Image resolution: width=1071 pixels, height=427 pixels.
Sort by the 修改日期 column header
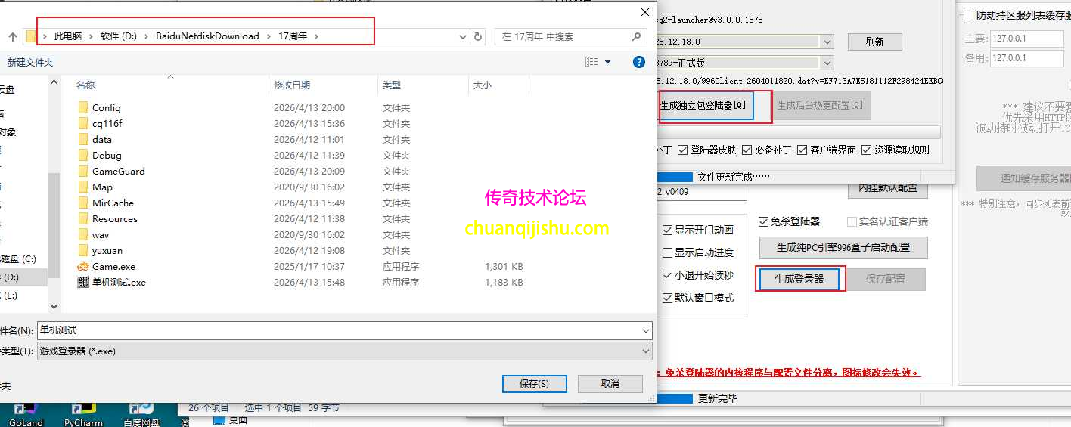292,85
